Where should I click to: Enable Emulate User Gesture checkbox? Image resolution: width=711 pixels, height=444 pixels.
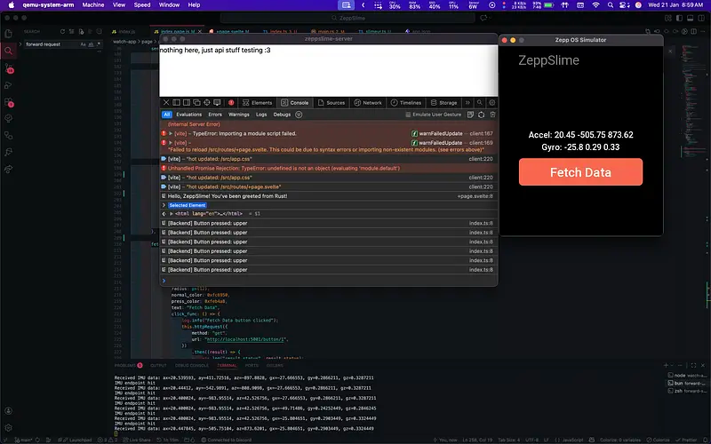(x=409, y=115)
